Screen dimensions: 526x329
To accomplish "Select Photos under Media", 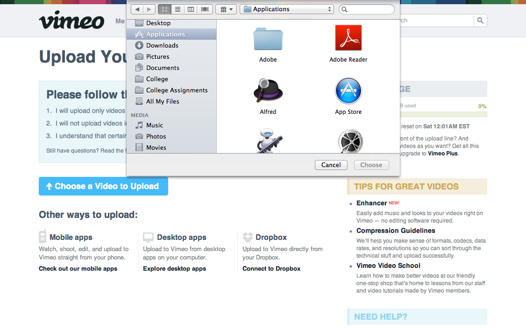I will pos(171,136).
